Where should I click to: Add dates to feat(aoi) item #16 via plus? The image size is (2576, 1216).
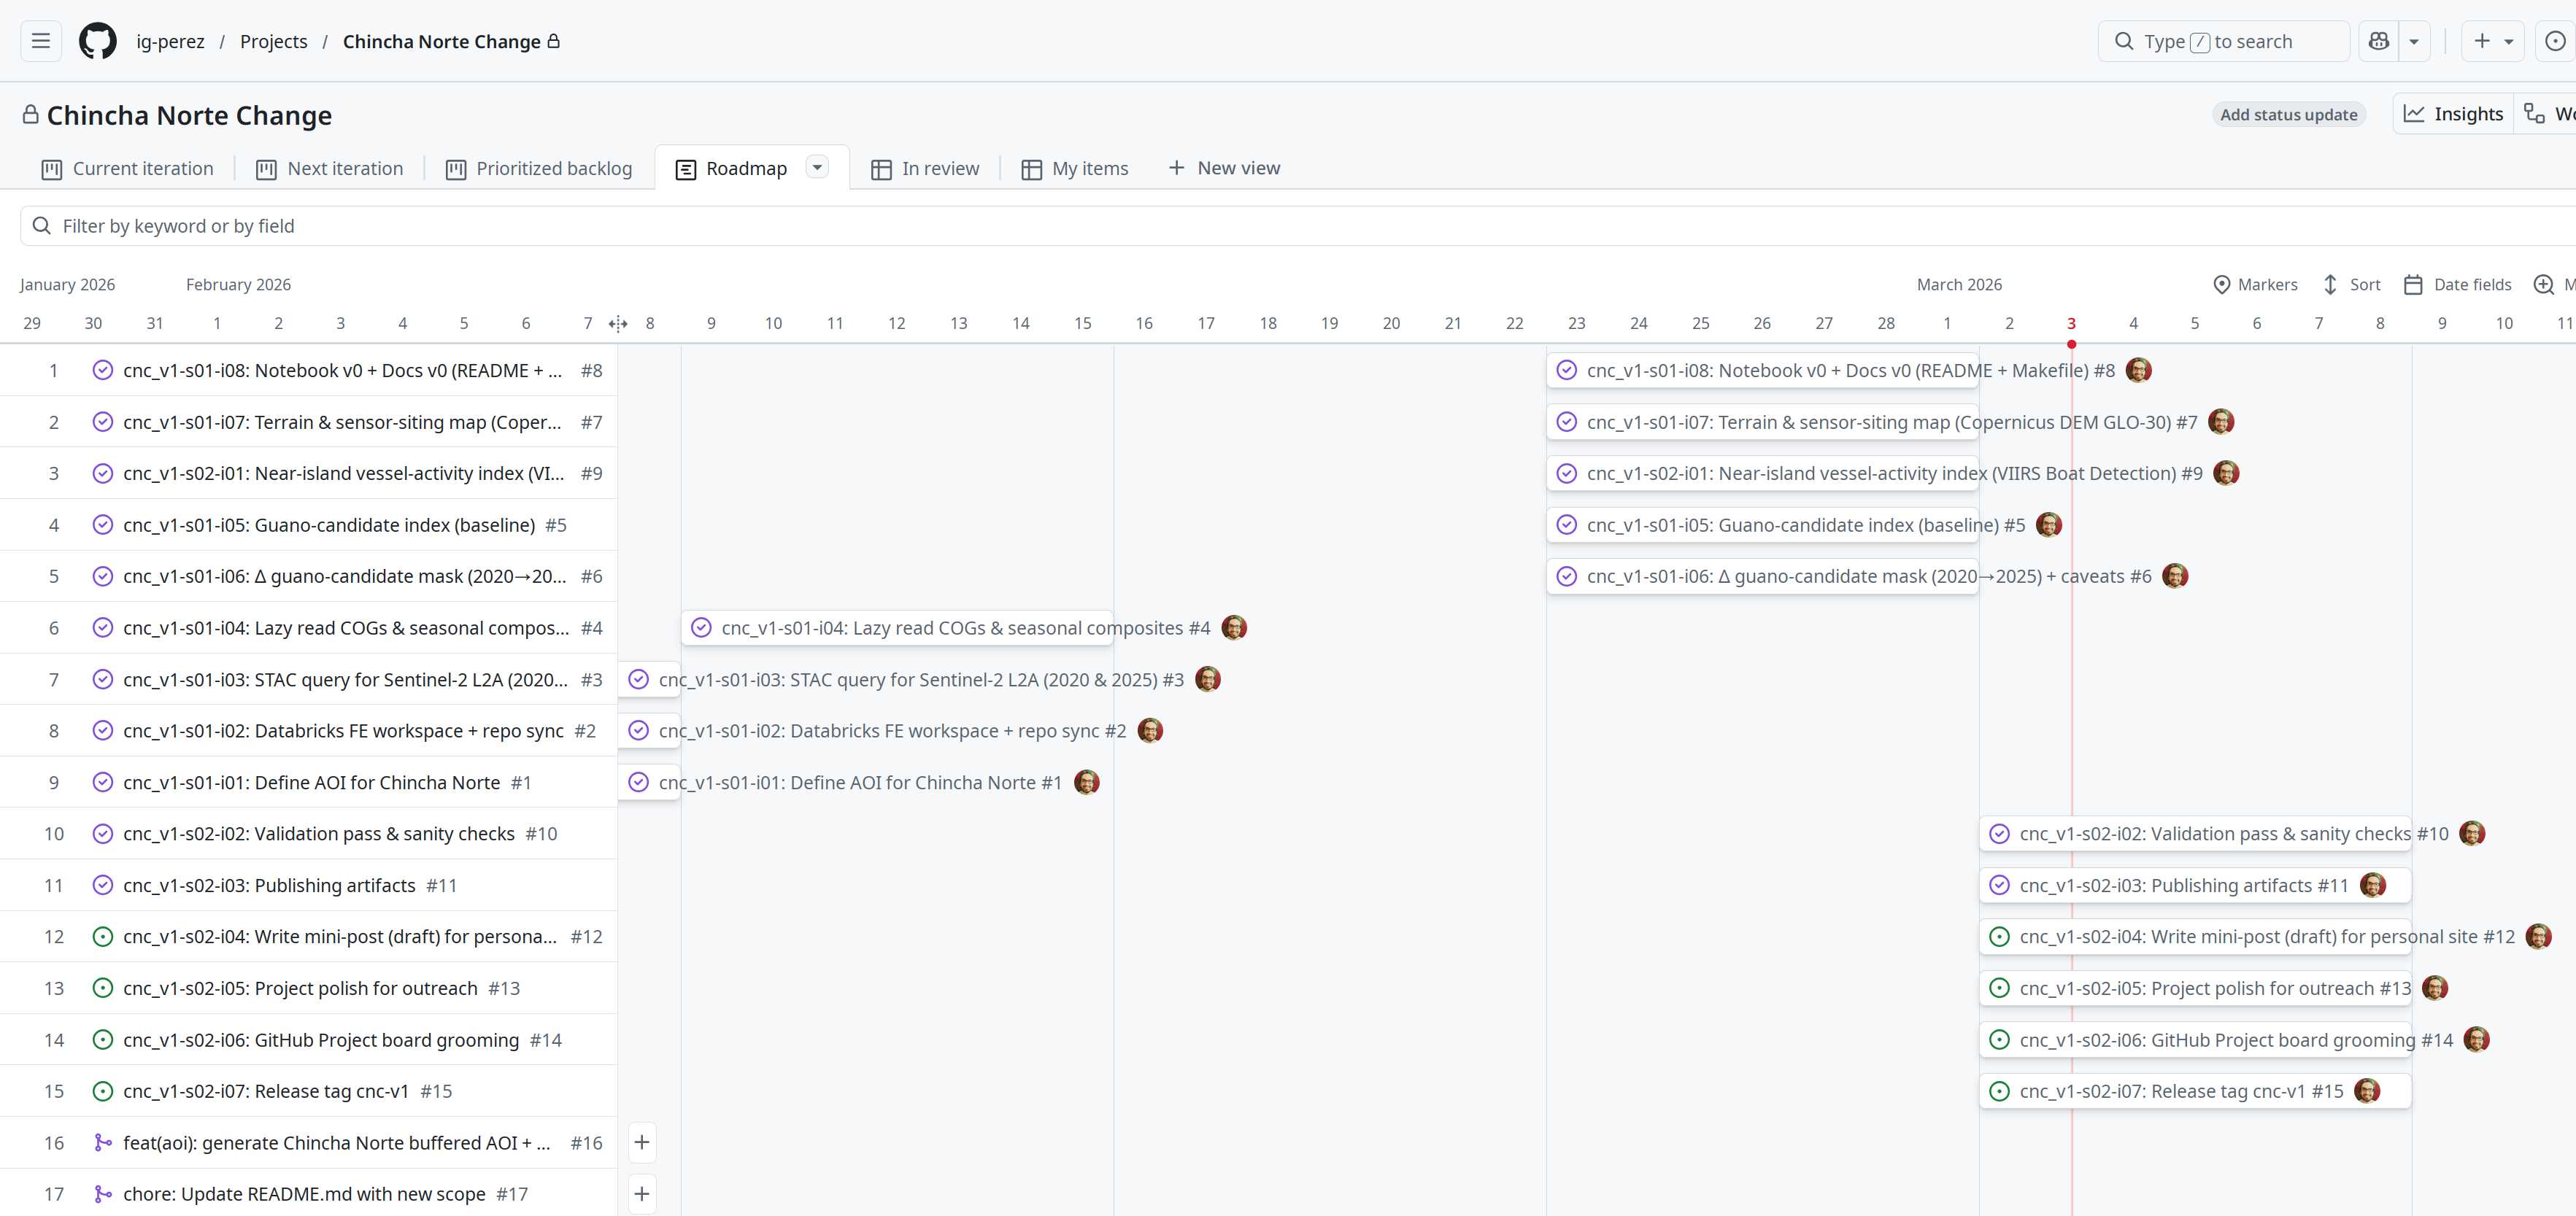click(x=642, y=1142)
